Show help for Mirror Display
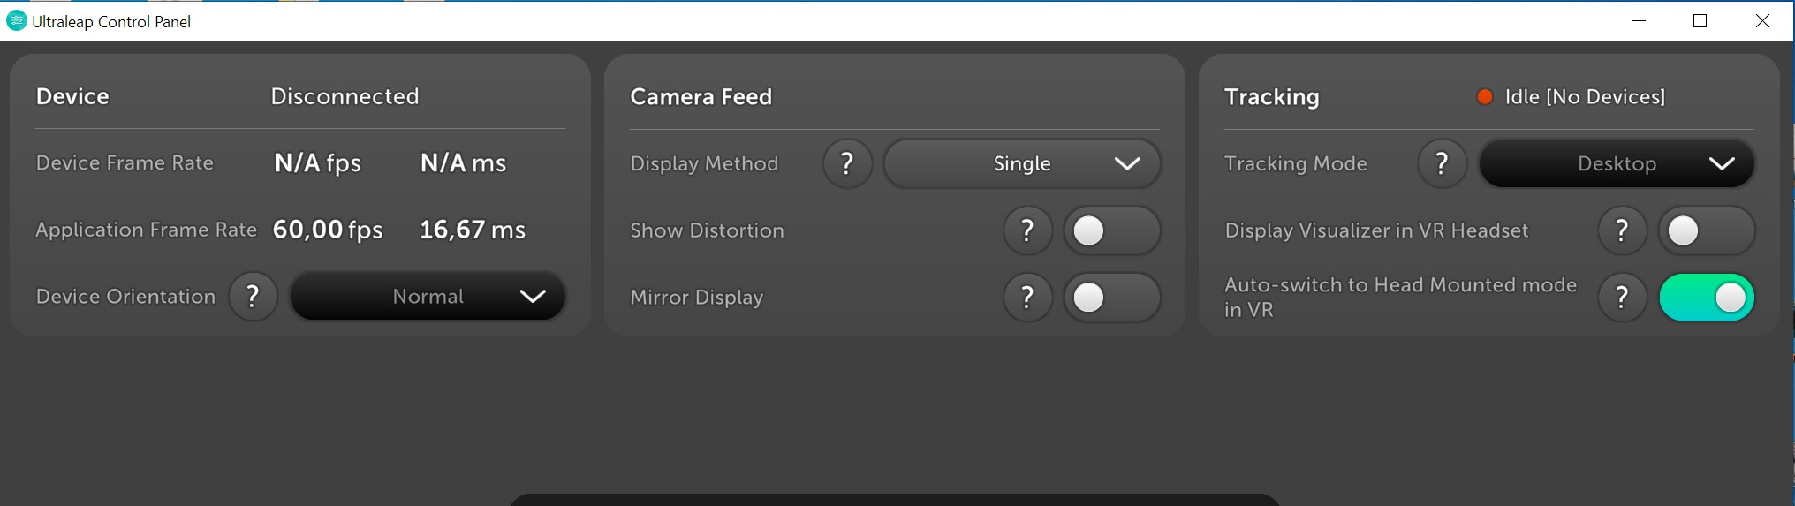Screen dimensions: 1795x506 1027,298
